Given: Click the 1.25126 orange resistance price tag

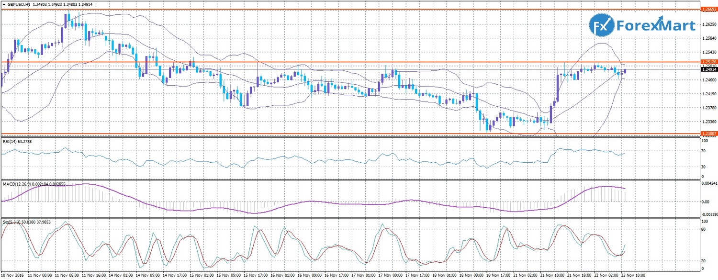Looking at the screenshot, I should tap(708, 62).
